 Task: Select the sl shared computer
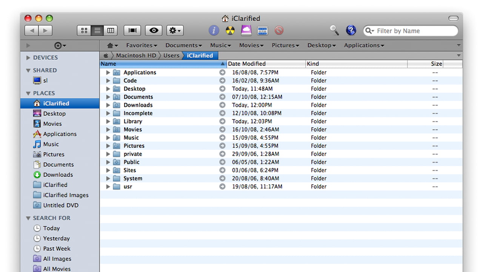[40, 80]
